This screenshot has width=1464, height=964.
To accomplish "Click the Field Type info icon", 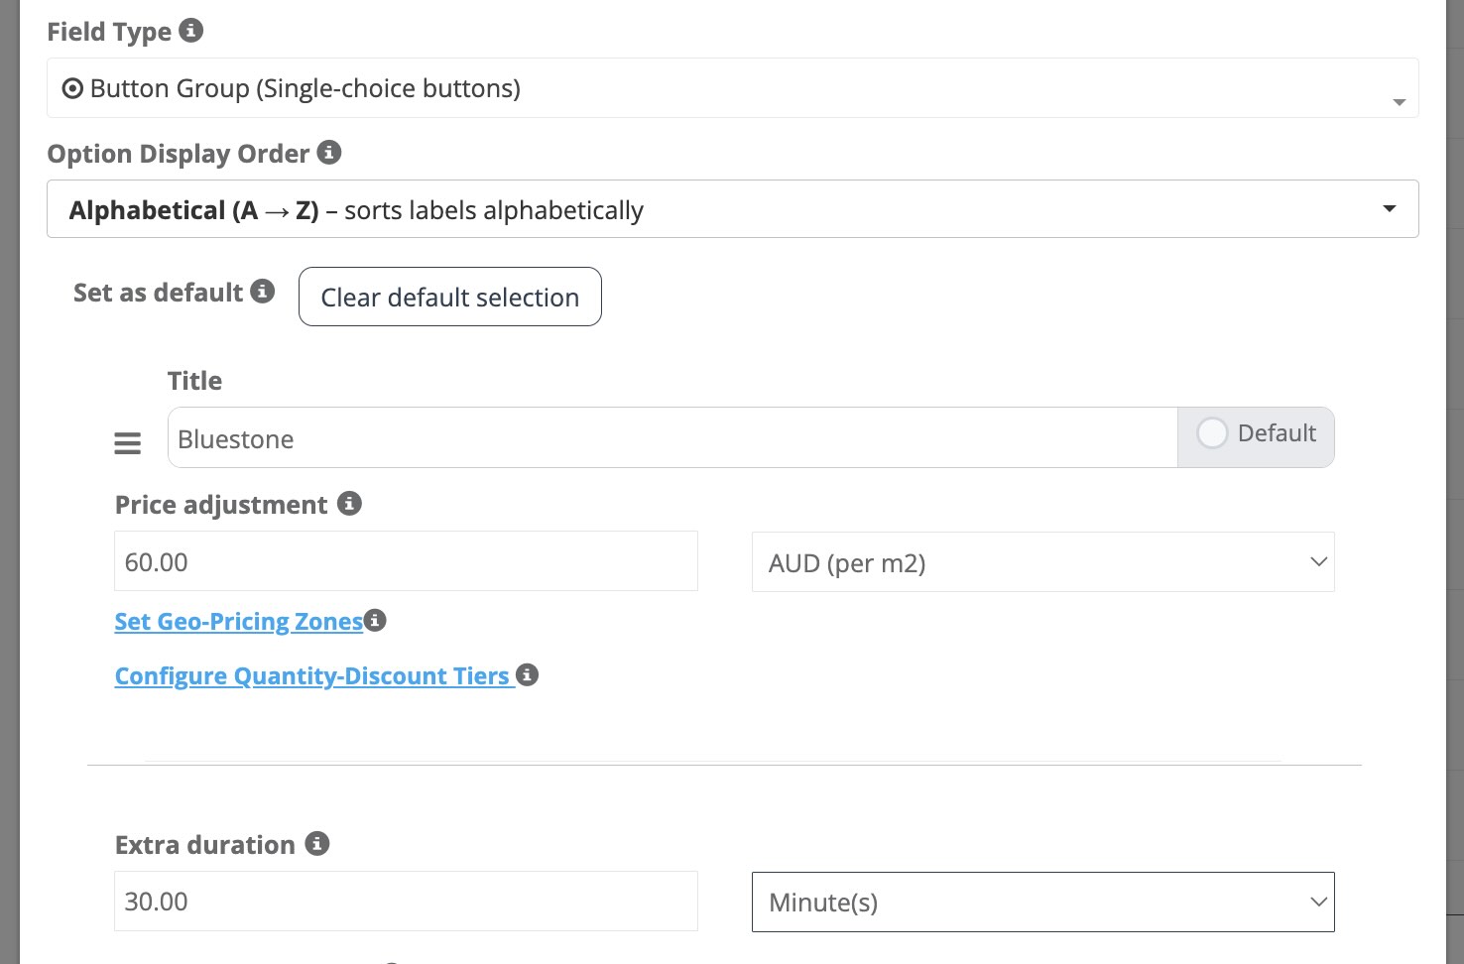I will (191, 31).
